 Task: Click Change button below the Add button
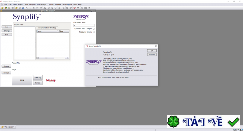click(x=7, y=31)
